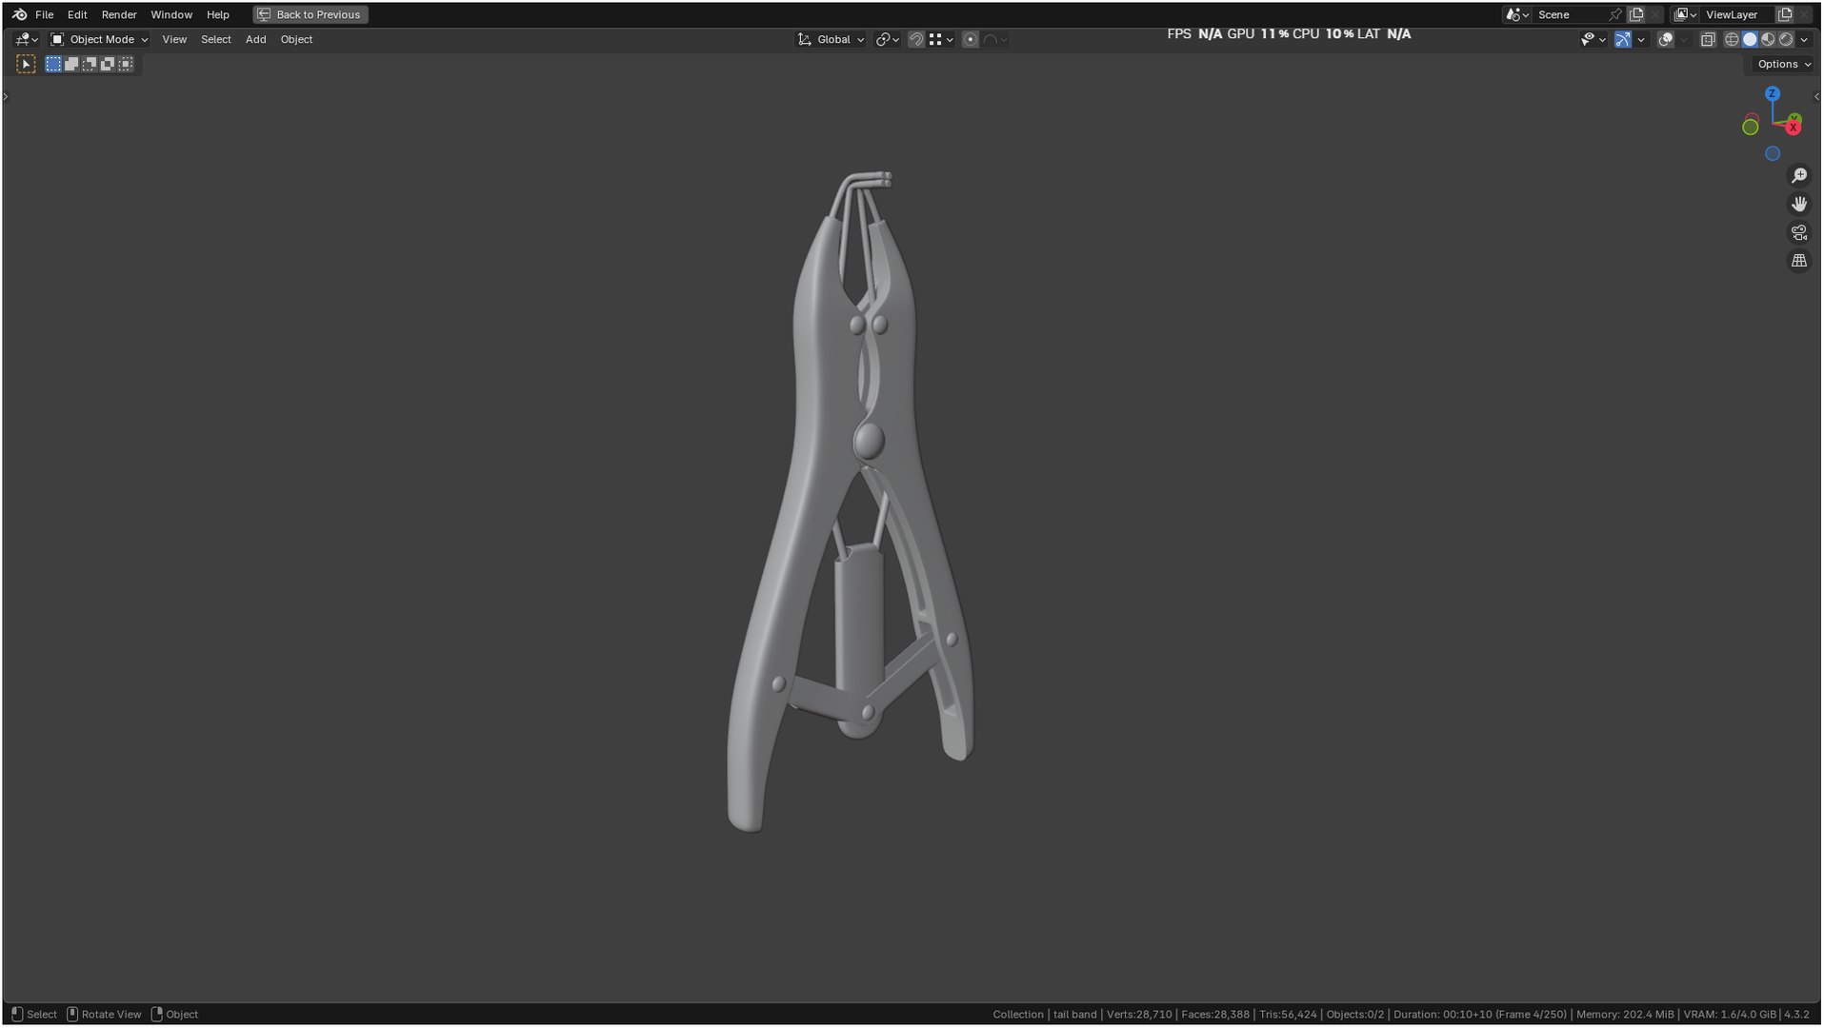Screen dimensions: 1824x1028
Task: Open the Edit menu
Action: pos(77,14)
